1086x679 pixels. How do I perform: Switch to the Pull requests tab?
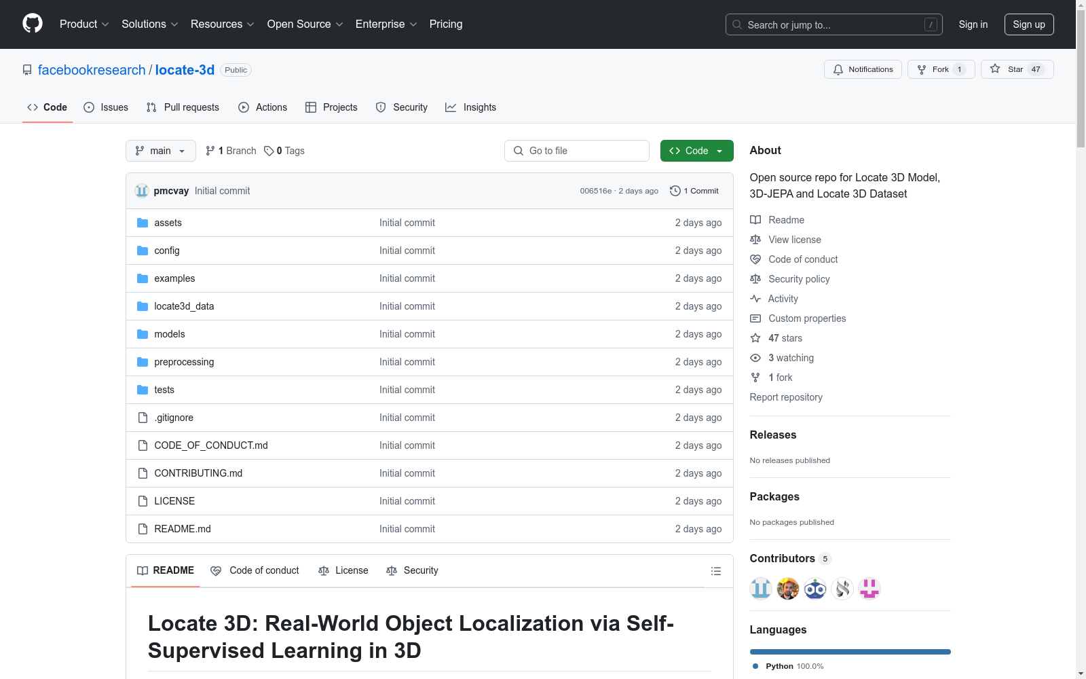point(183,107)
